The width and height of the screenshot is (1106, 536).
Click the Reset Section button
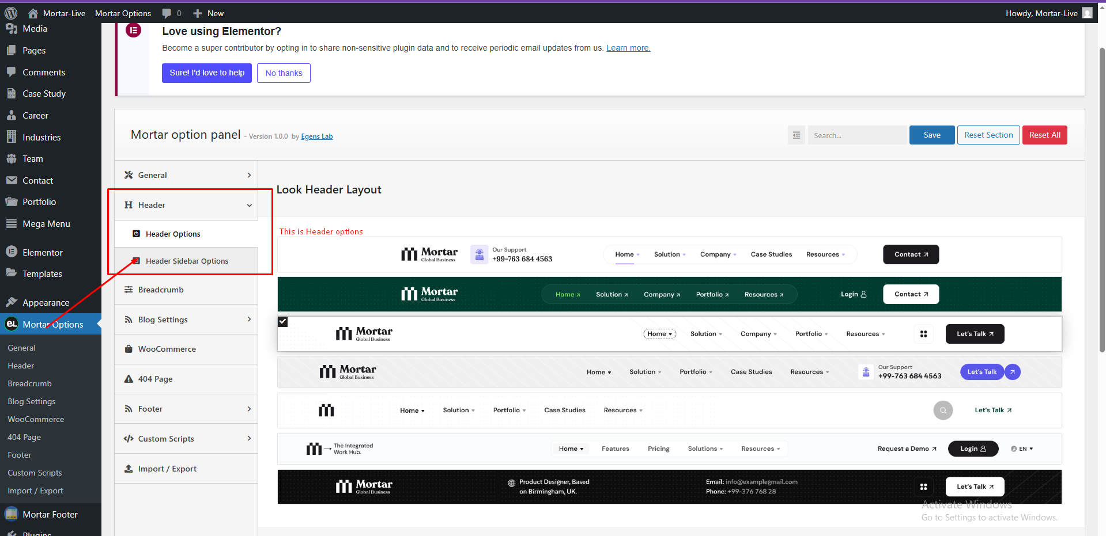coord(988,135)
